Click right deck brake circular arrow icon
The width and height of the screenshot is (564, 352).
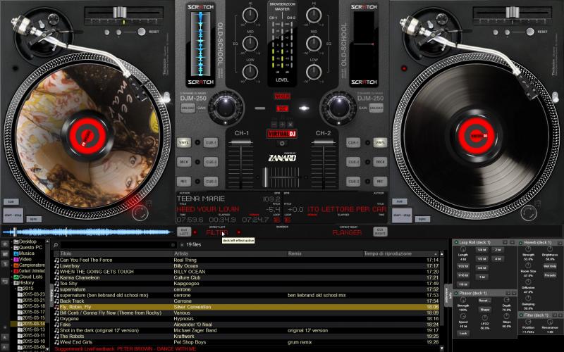coord(529,213)
